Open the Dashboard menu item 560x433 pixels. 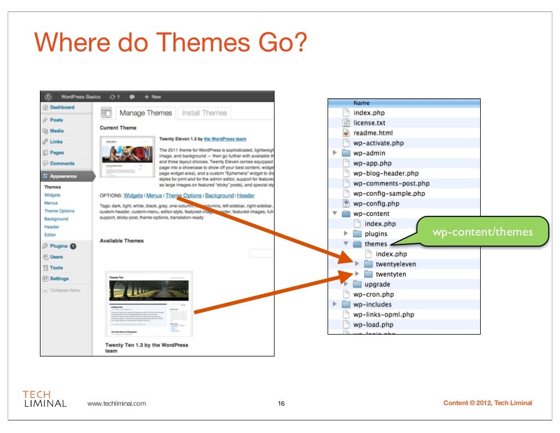pyautogui.click(x=62, y=107)
